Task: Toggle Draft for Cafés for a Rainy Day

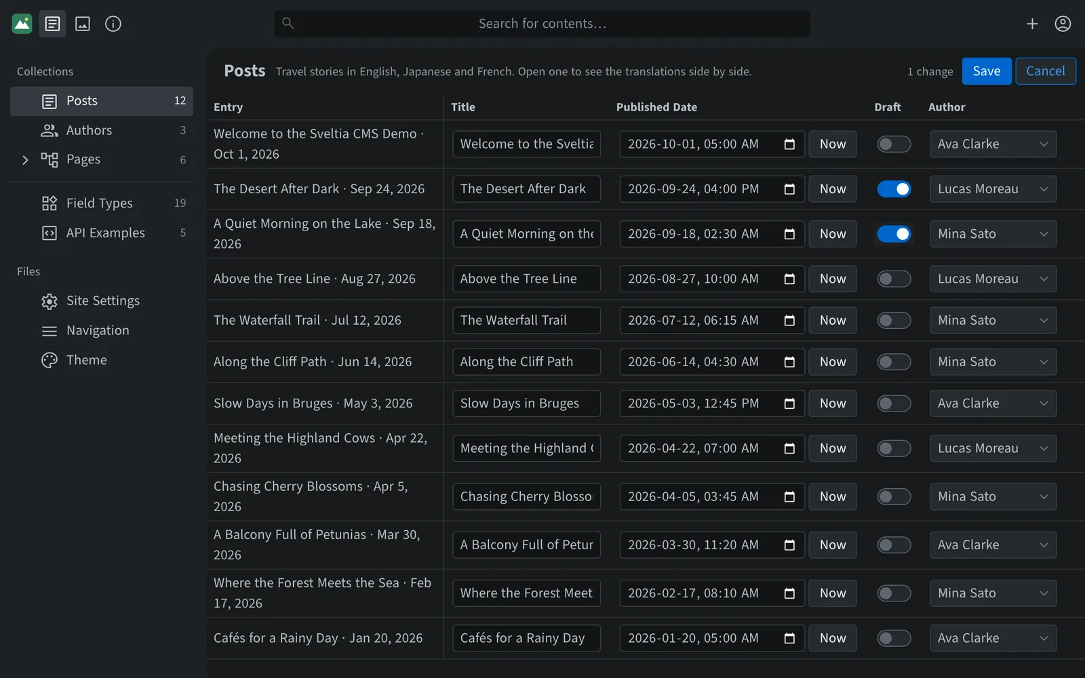Action: (x=894, y=638)
